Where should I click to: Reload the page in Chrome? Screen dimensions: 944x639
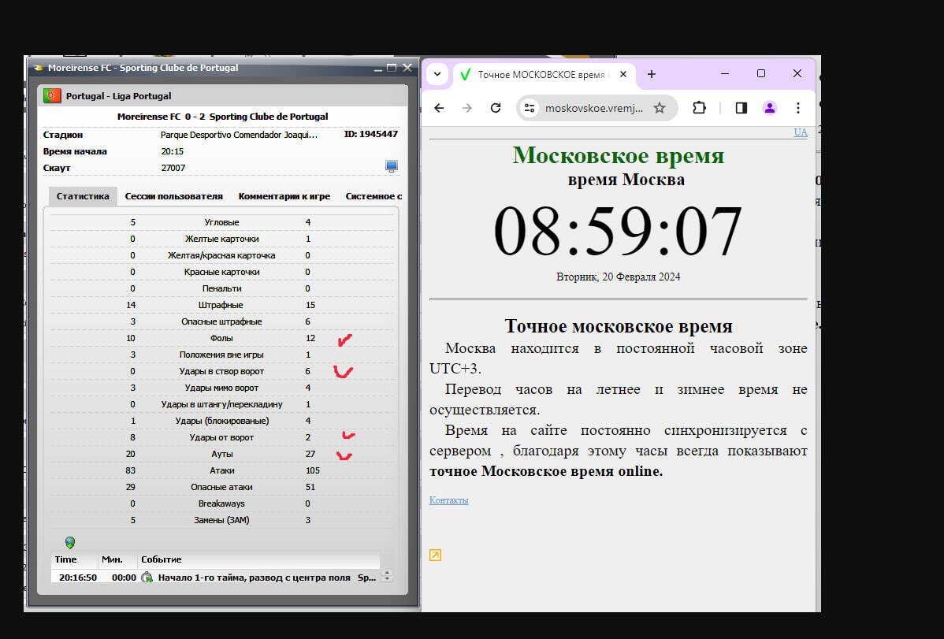point(496,108)
